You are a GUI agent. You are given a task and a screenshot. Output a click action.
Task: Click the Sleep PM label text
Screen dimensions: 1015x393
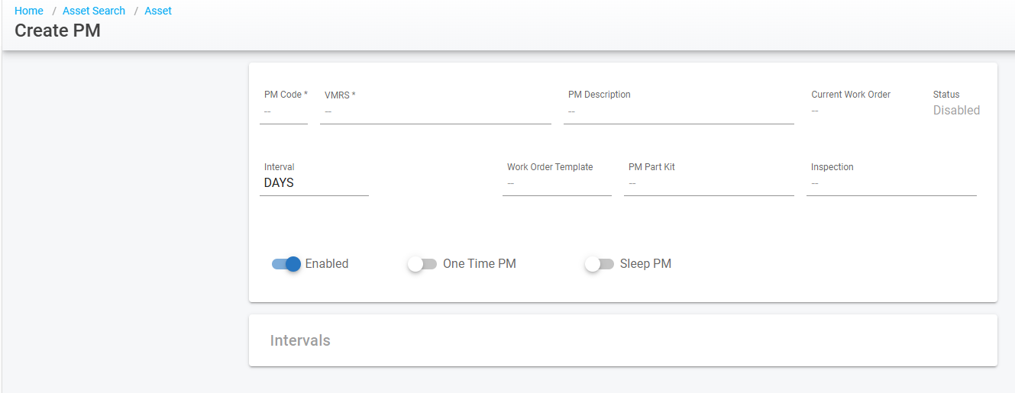coord(645,264)
